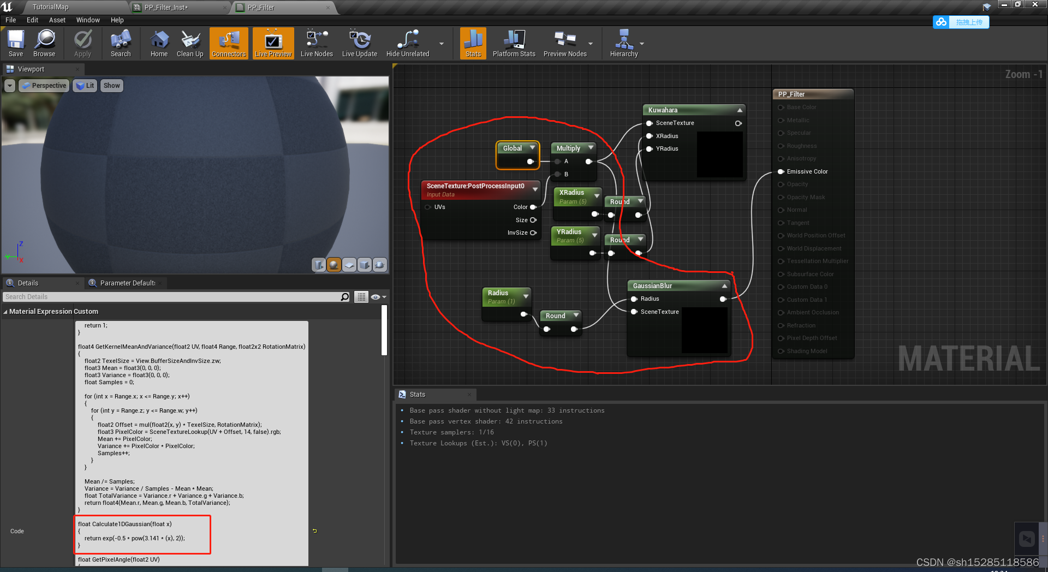Toggle Live Nodes in the toolbar
The image size is (1048, 572).
click(x=317, y=43)
